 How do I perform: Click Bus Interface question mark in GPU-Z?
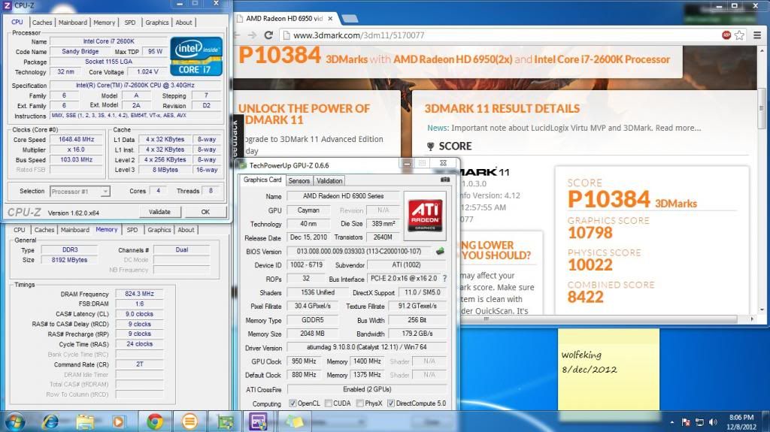(x=444, y=278)
